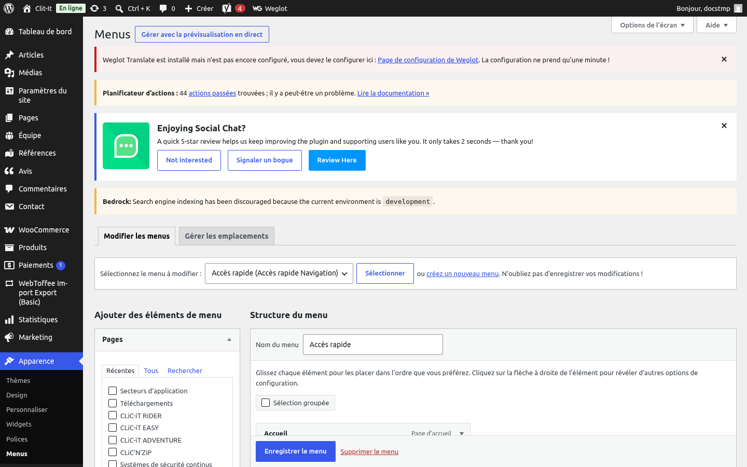Open Références icon in sidebar
Image resolution: width=747 pixels, height=467 pixels.
(9, 153)
